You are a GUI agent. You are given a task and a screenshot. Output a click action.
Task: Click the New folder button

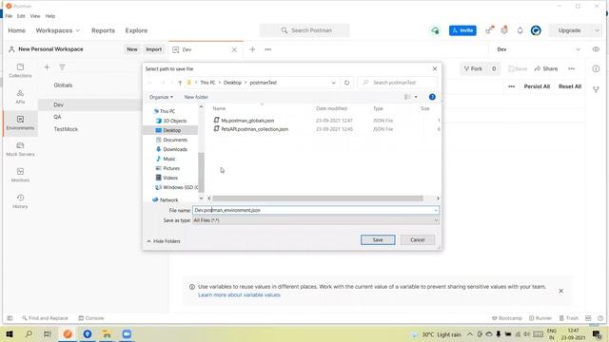(x=196, y=97)
